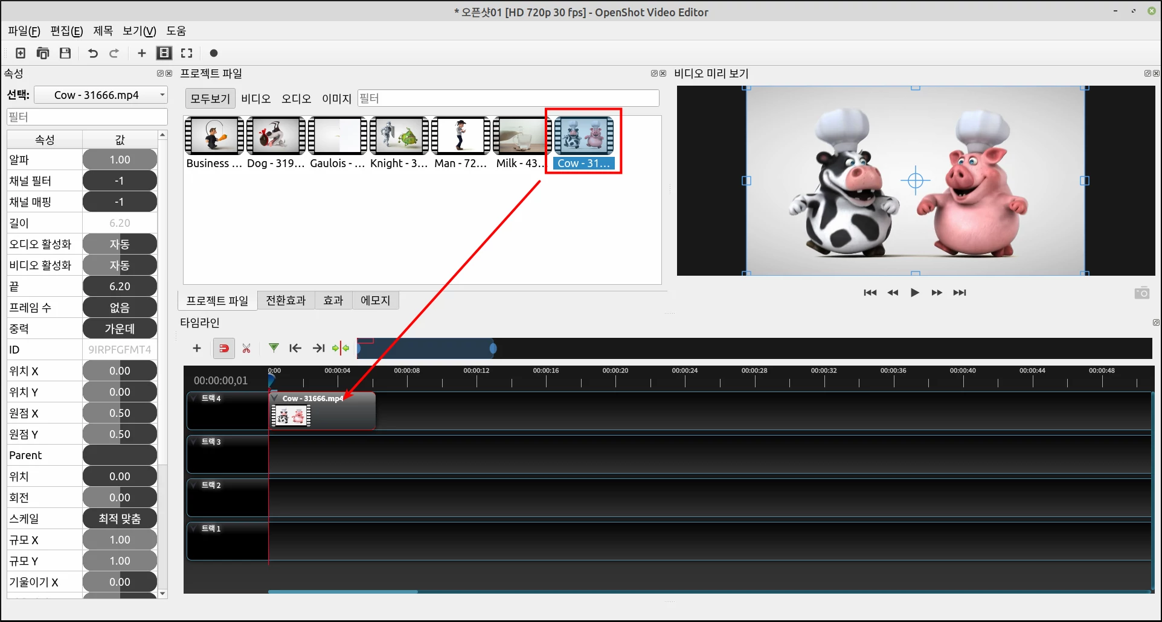Click the Export Video record icon
This screenshot has height=622, width=1162.
213,53
